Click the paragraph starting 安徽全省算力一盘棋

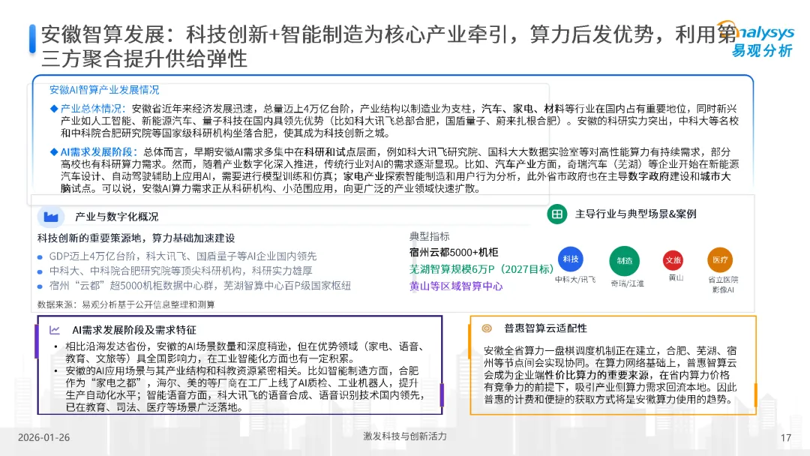pos(610,375)
